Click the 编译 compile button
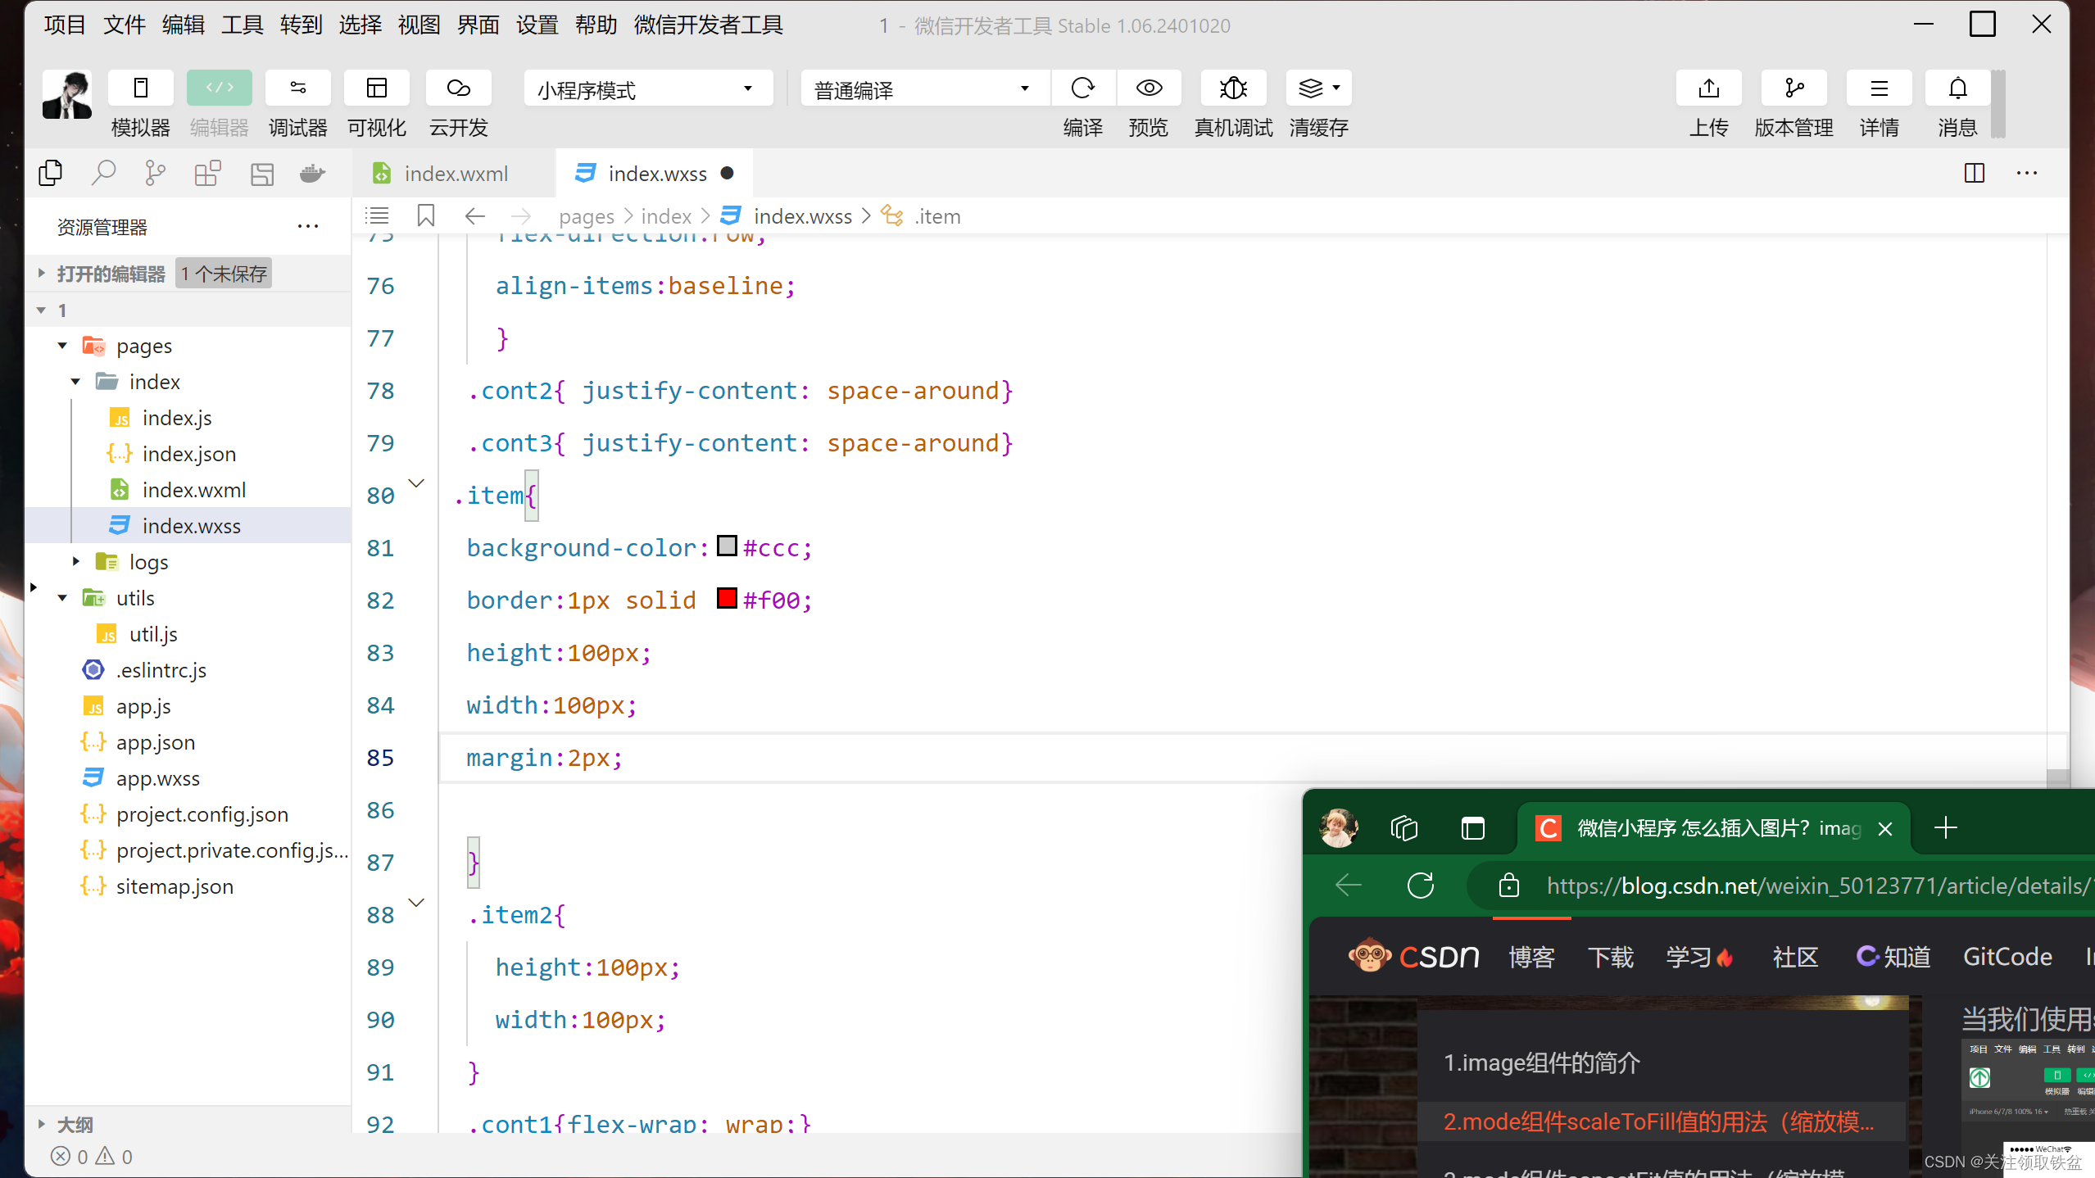This screenshot has height=1178, width=2095. [x=1082, y=88]
